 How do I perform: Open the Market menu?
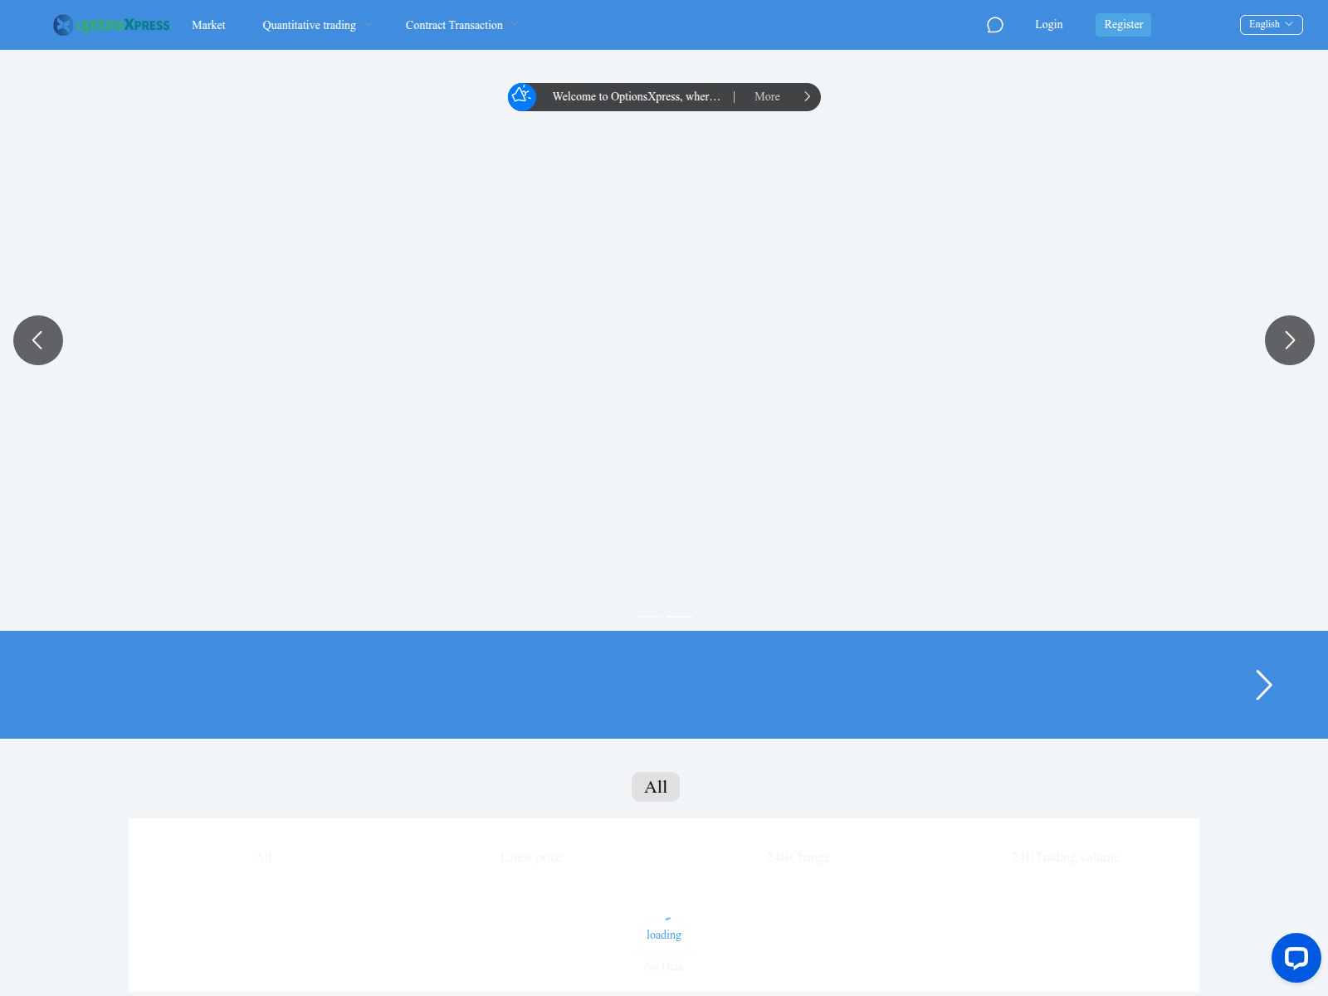(x=207, y=25)
